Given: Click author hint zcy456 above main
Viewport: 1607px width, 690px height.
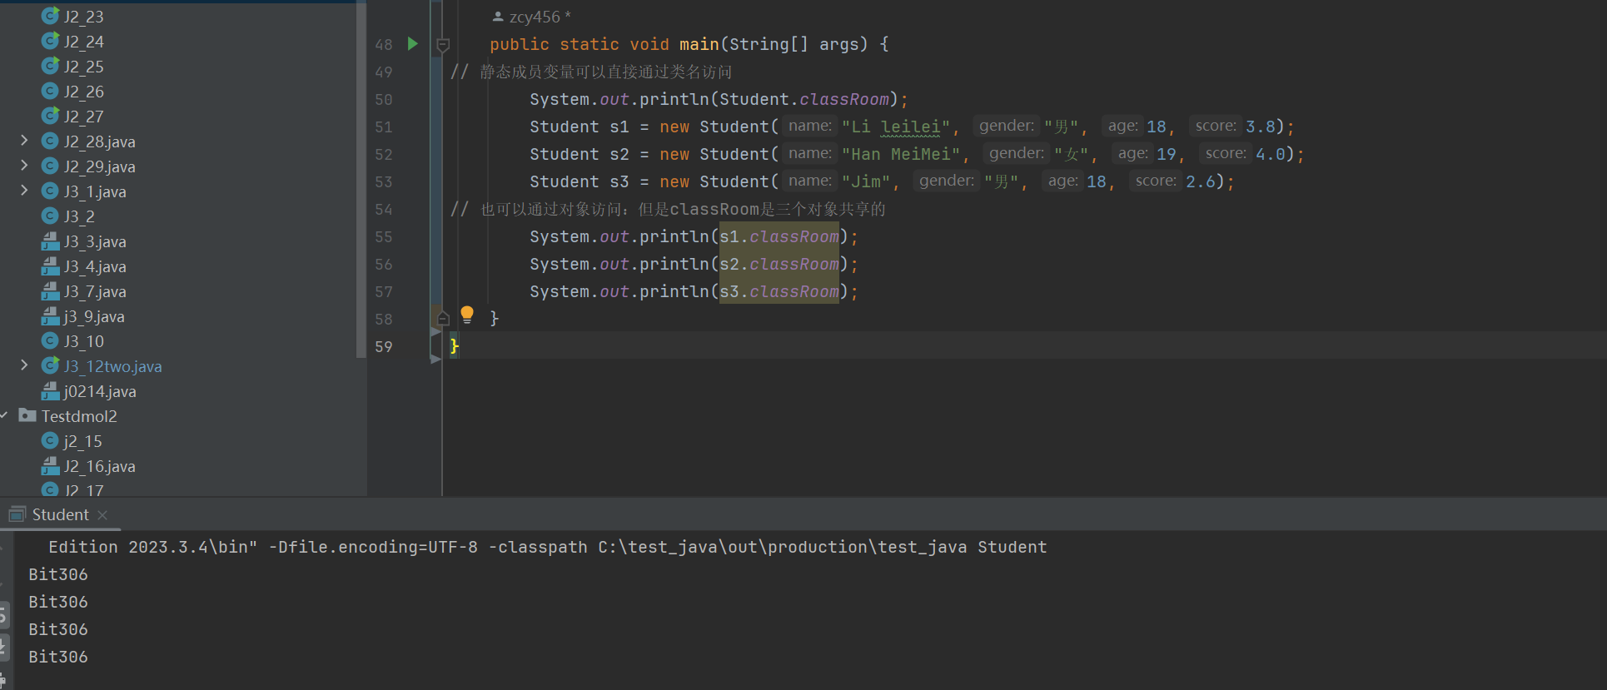Looking at the screenshot, I should (x=532, y=17).
